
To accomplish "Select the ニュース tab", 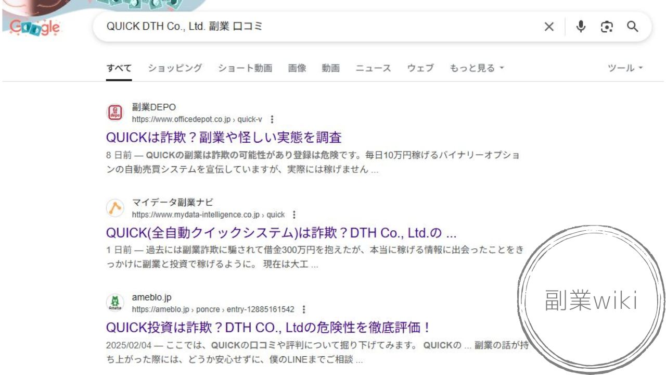I will [373, 68].
